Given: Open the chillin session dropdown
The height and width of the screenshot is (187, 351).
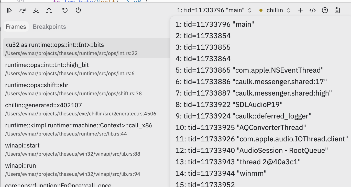Looking at the screenshot, I should [275, 10].
